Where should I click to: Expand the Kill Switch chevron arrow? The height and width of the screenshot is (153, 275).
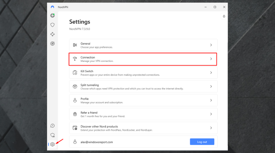[211, 73]
